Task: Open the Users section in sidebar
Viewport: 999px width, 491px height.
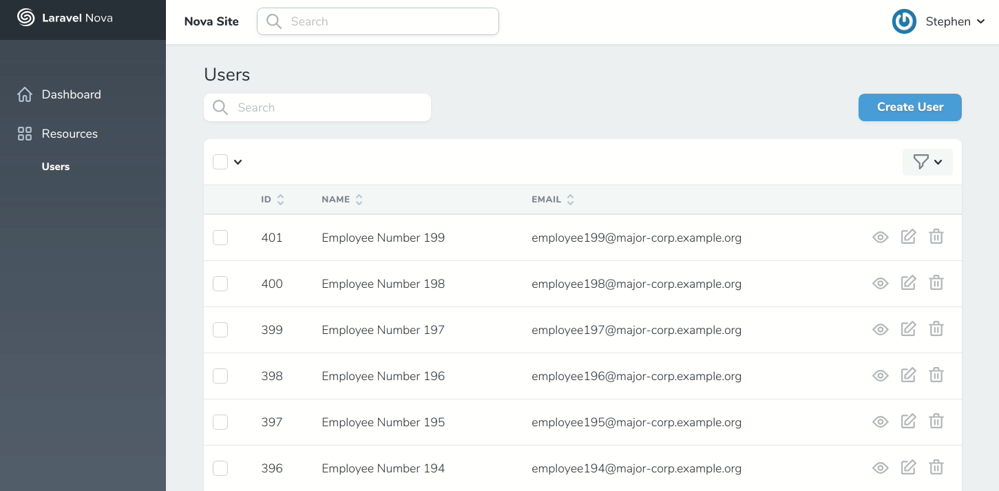Action: tap(55, 166)
